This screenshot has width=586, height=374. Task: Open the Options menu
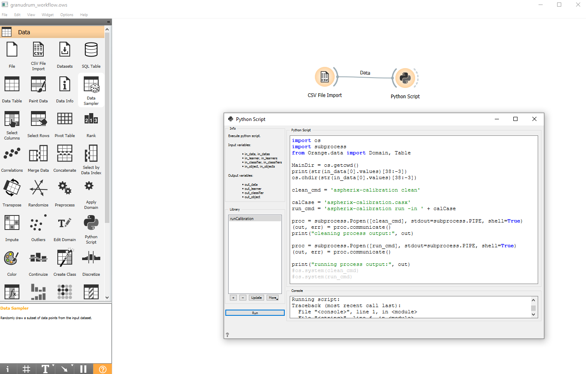[66, 15]
